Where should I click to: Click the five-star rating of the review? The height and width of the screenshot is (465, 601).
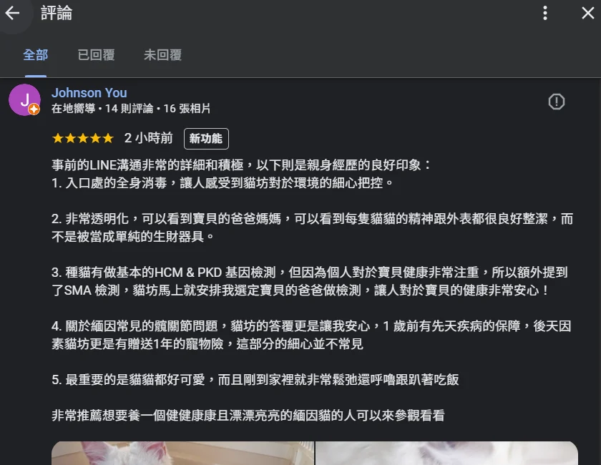[83, 138]
